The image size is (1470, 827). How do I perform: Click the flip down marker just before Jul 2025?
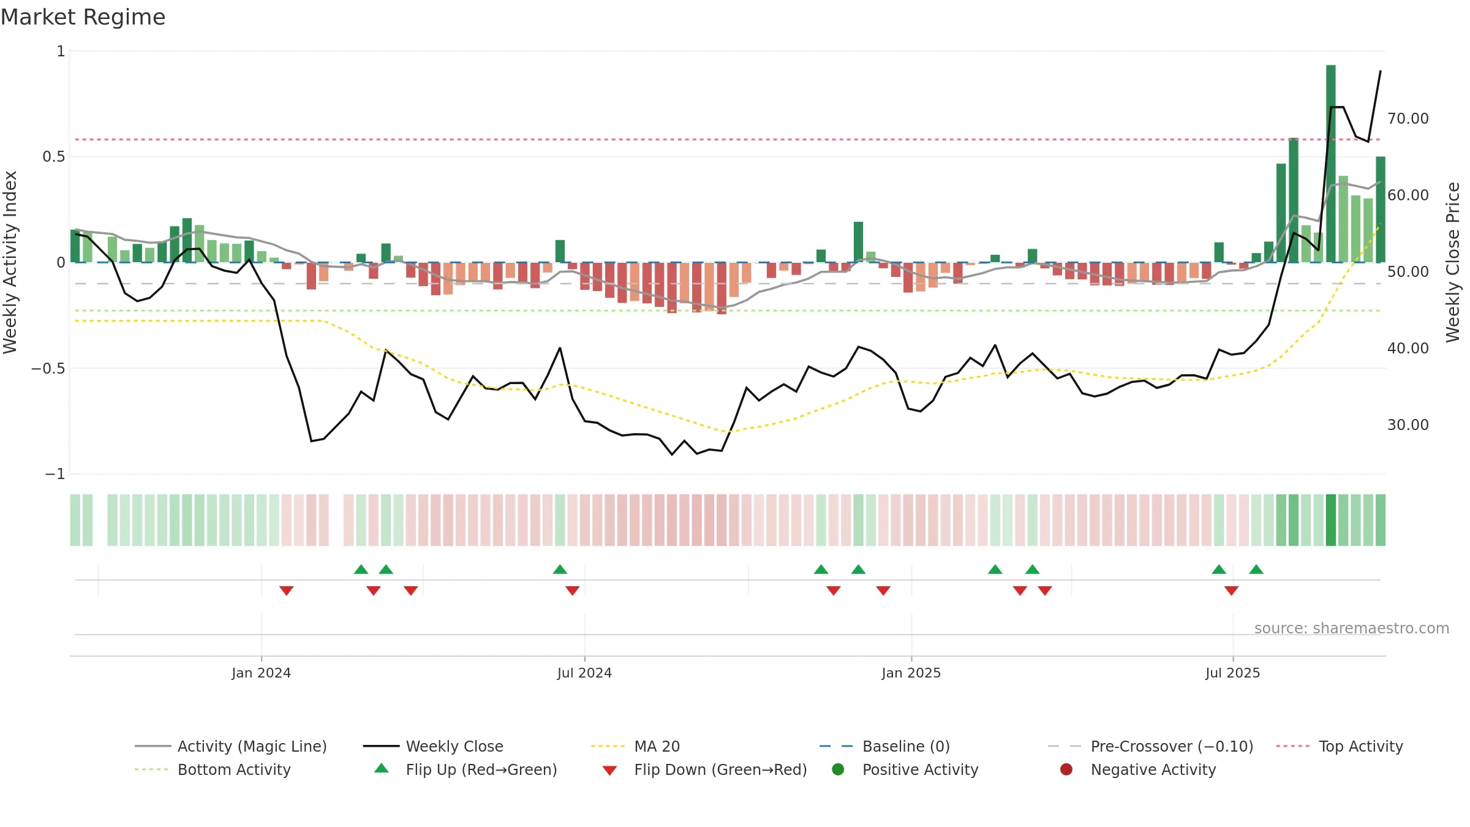click(1232, 591)
